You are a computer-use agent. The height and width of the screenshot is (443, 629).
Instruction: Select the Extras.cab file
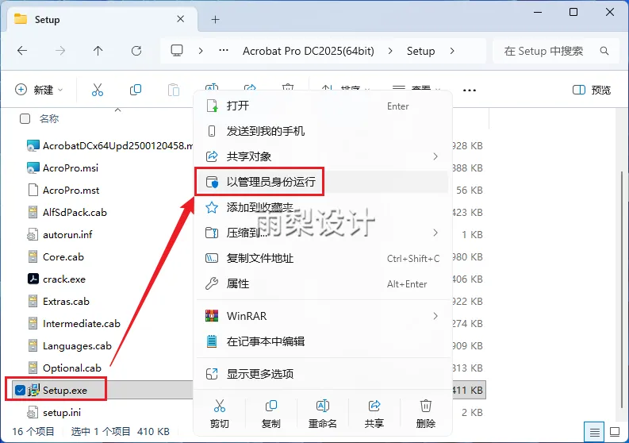58,301
